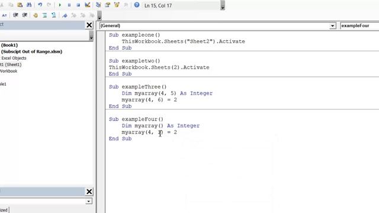379x213 pixels.
Task: Click the Ln 15, Col 17 indicator
Action: coord(158,5)
